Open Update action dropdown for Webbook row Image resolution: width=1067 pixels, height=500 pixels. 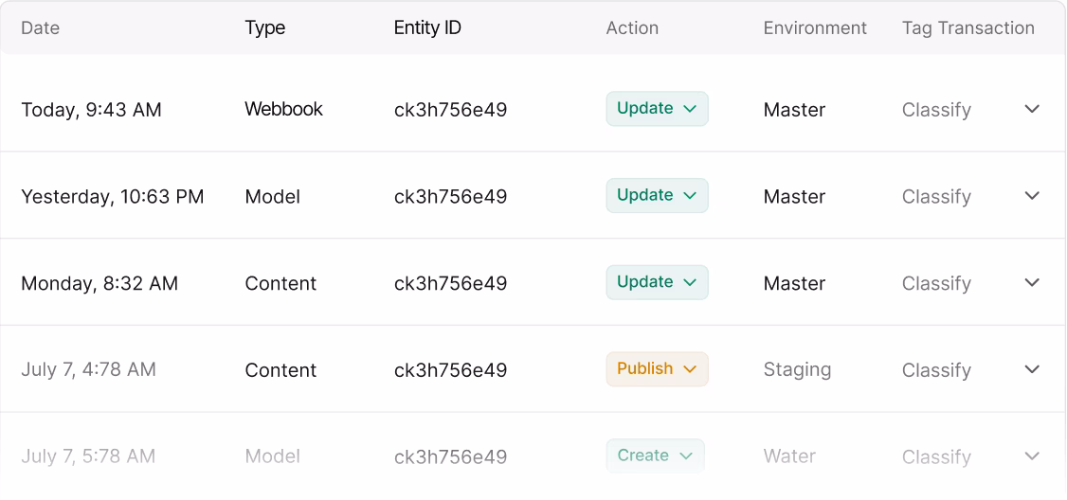click(x=657, y=109)
